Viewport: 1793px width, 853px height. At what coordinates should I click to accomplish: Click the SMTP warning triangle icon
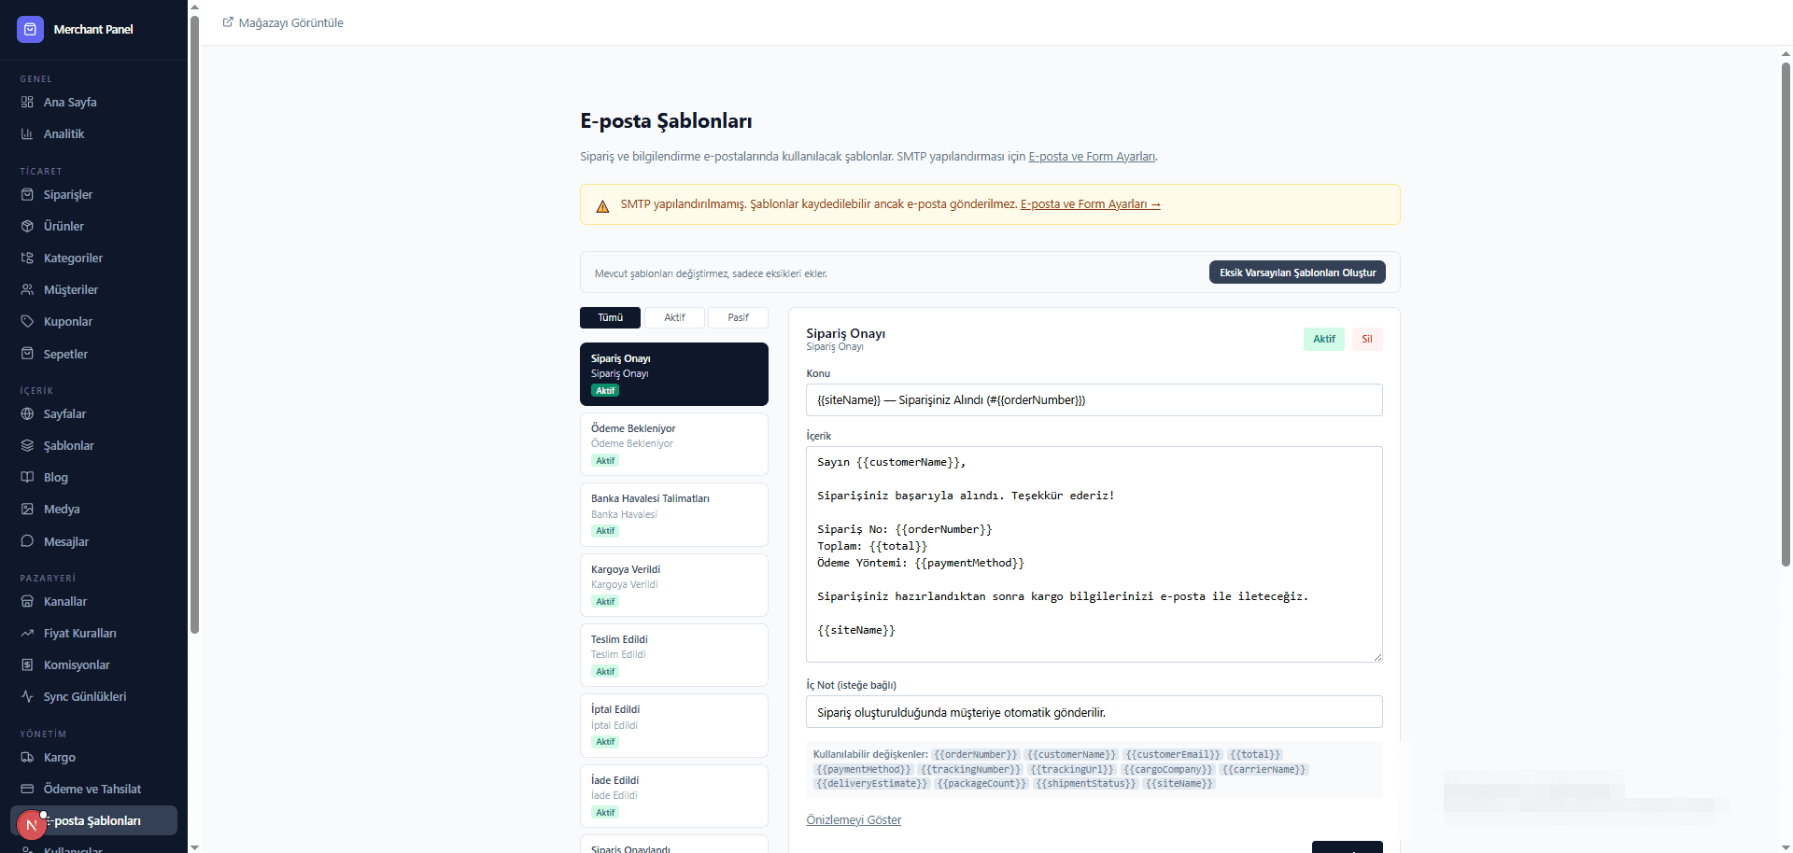click(x=602, y=205)
